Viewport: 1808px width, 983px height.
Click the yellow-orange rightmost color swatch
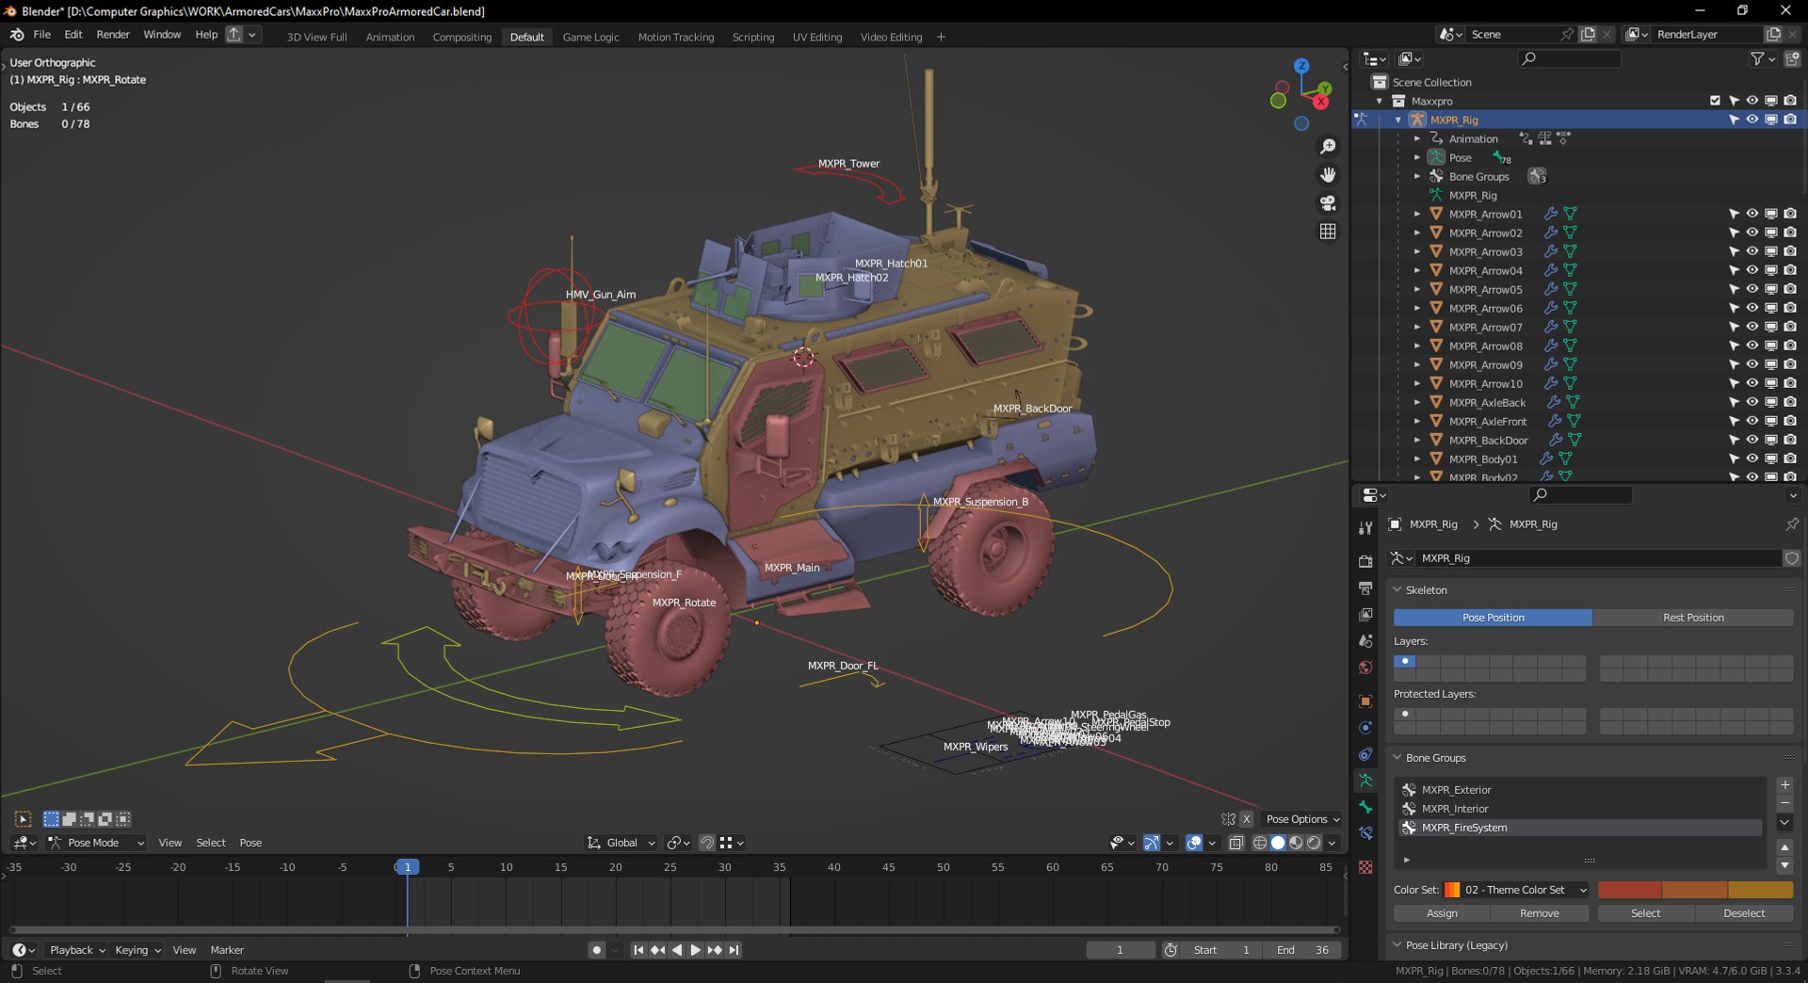1761,890
